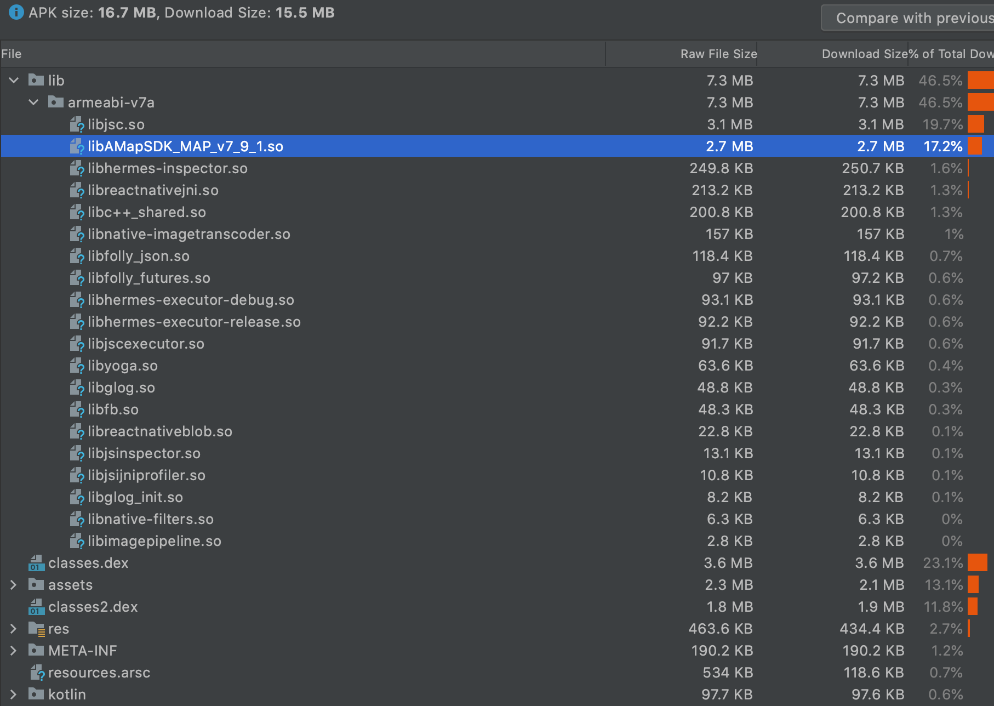Click the File column header
Screen dimensions: 994x706
coord(302,54)
